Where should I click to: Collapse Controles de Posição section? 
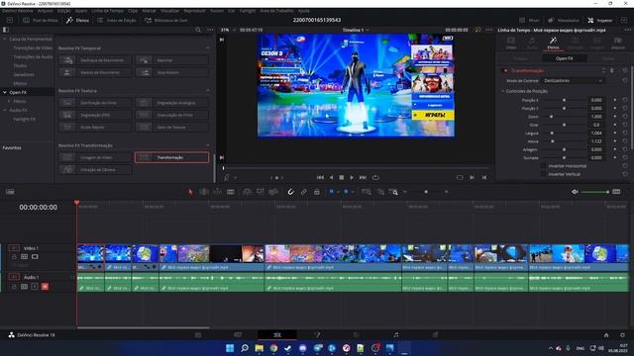[x=503, y=91]
